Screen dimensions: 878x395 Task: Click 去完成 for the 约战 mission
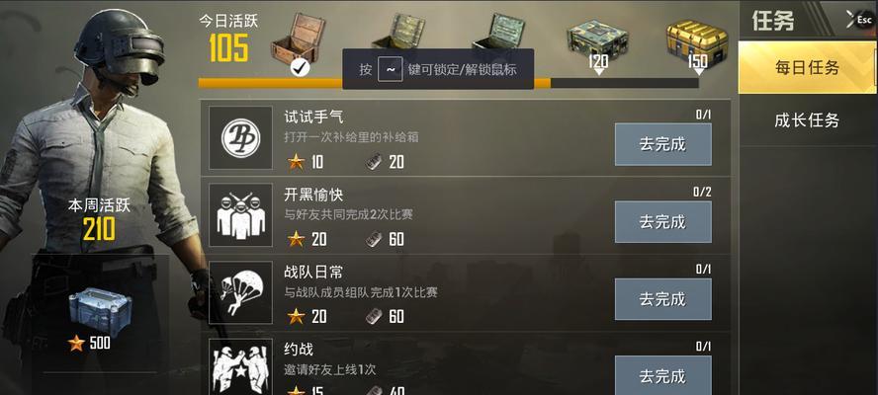click(x=663, y=375)
